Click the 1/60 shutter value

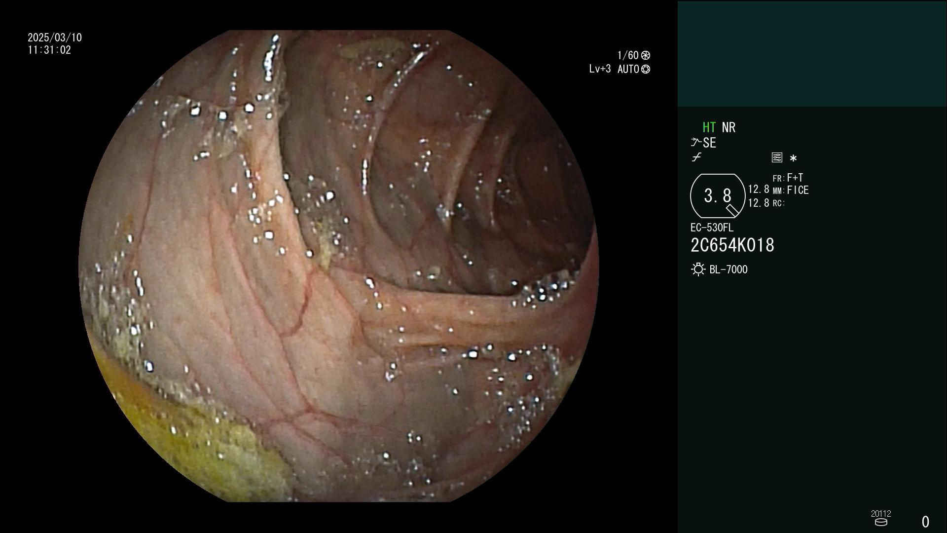628,55
